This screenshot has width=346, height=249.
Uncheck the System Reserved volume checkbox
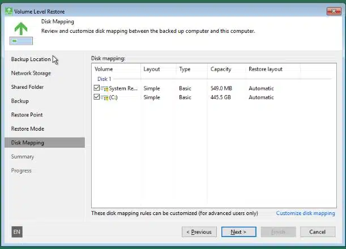click(x=97, y=88)
